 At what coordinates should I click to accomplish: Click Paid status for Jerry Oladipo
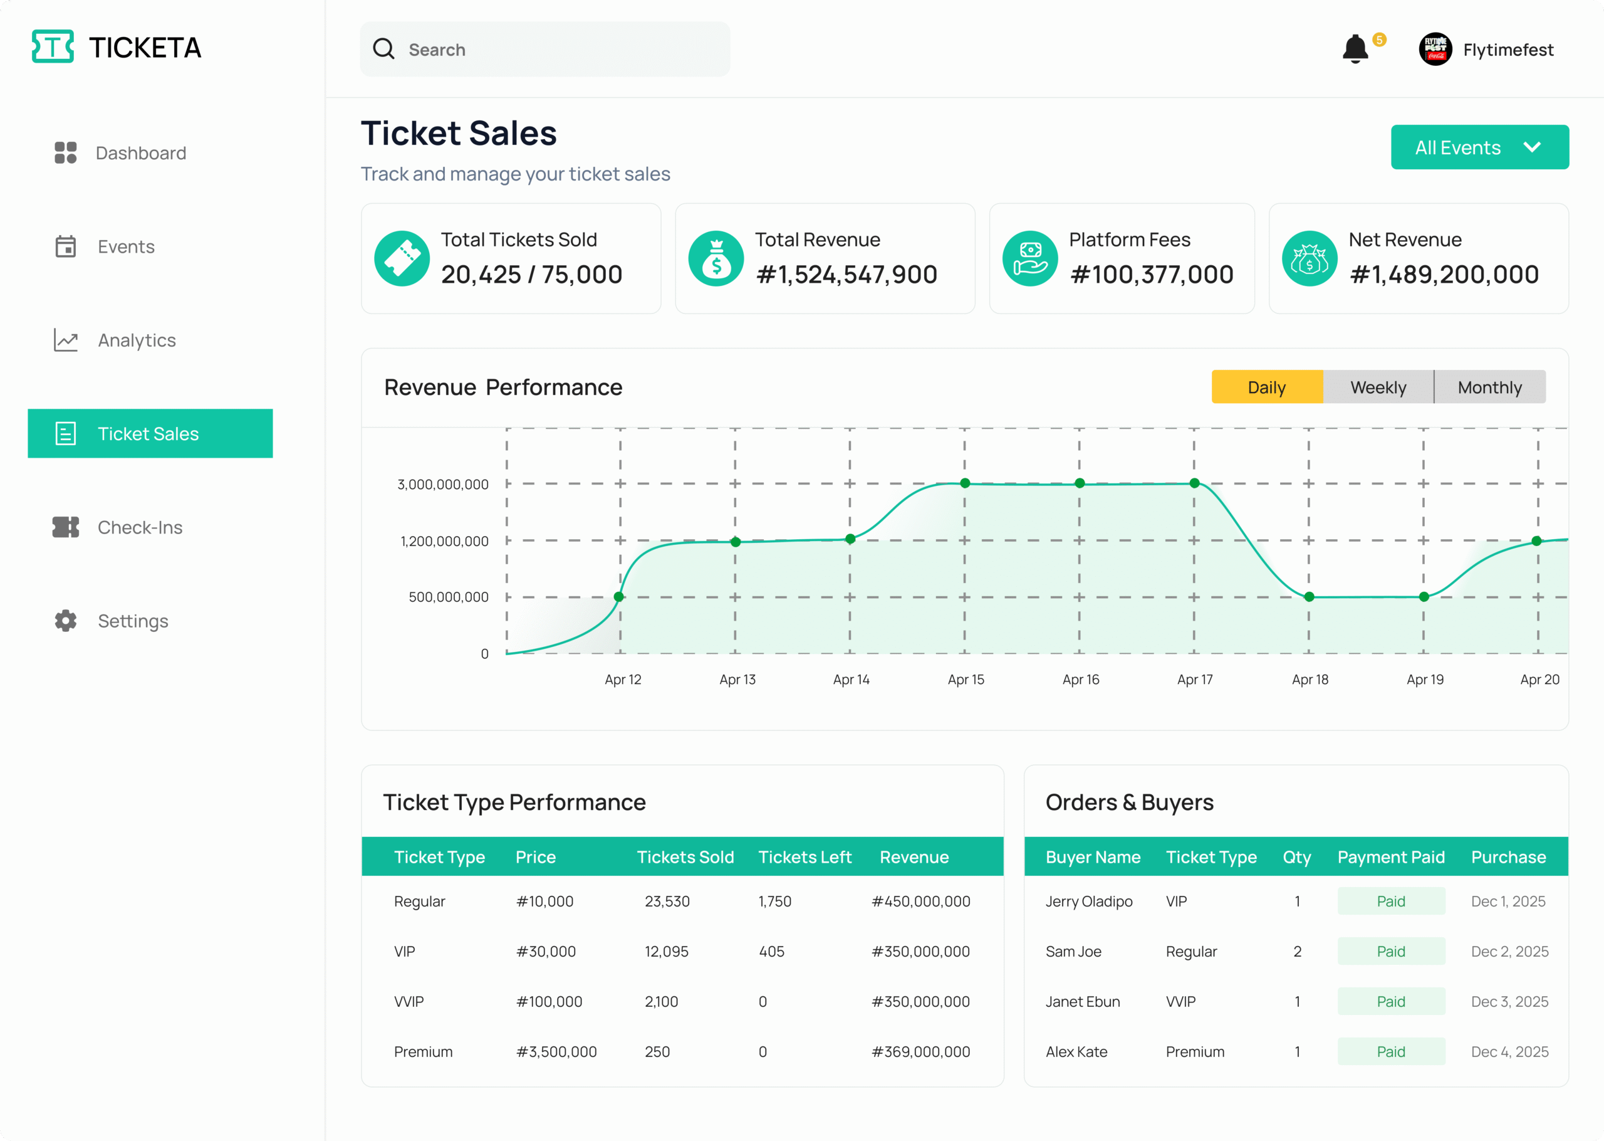(1390, 901)
